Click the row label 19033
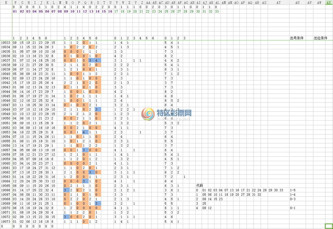This screenshot has width=333, height=229. click(6, 42)
